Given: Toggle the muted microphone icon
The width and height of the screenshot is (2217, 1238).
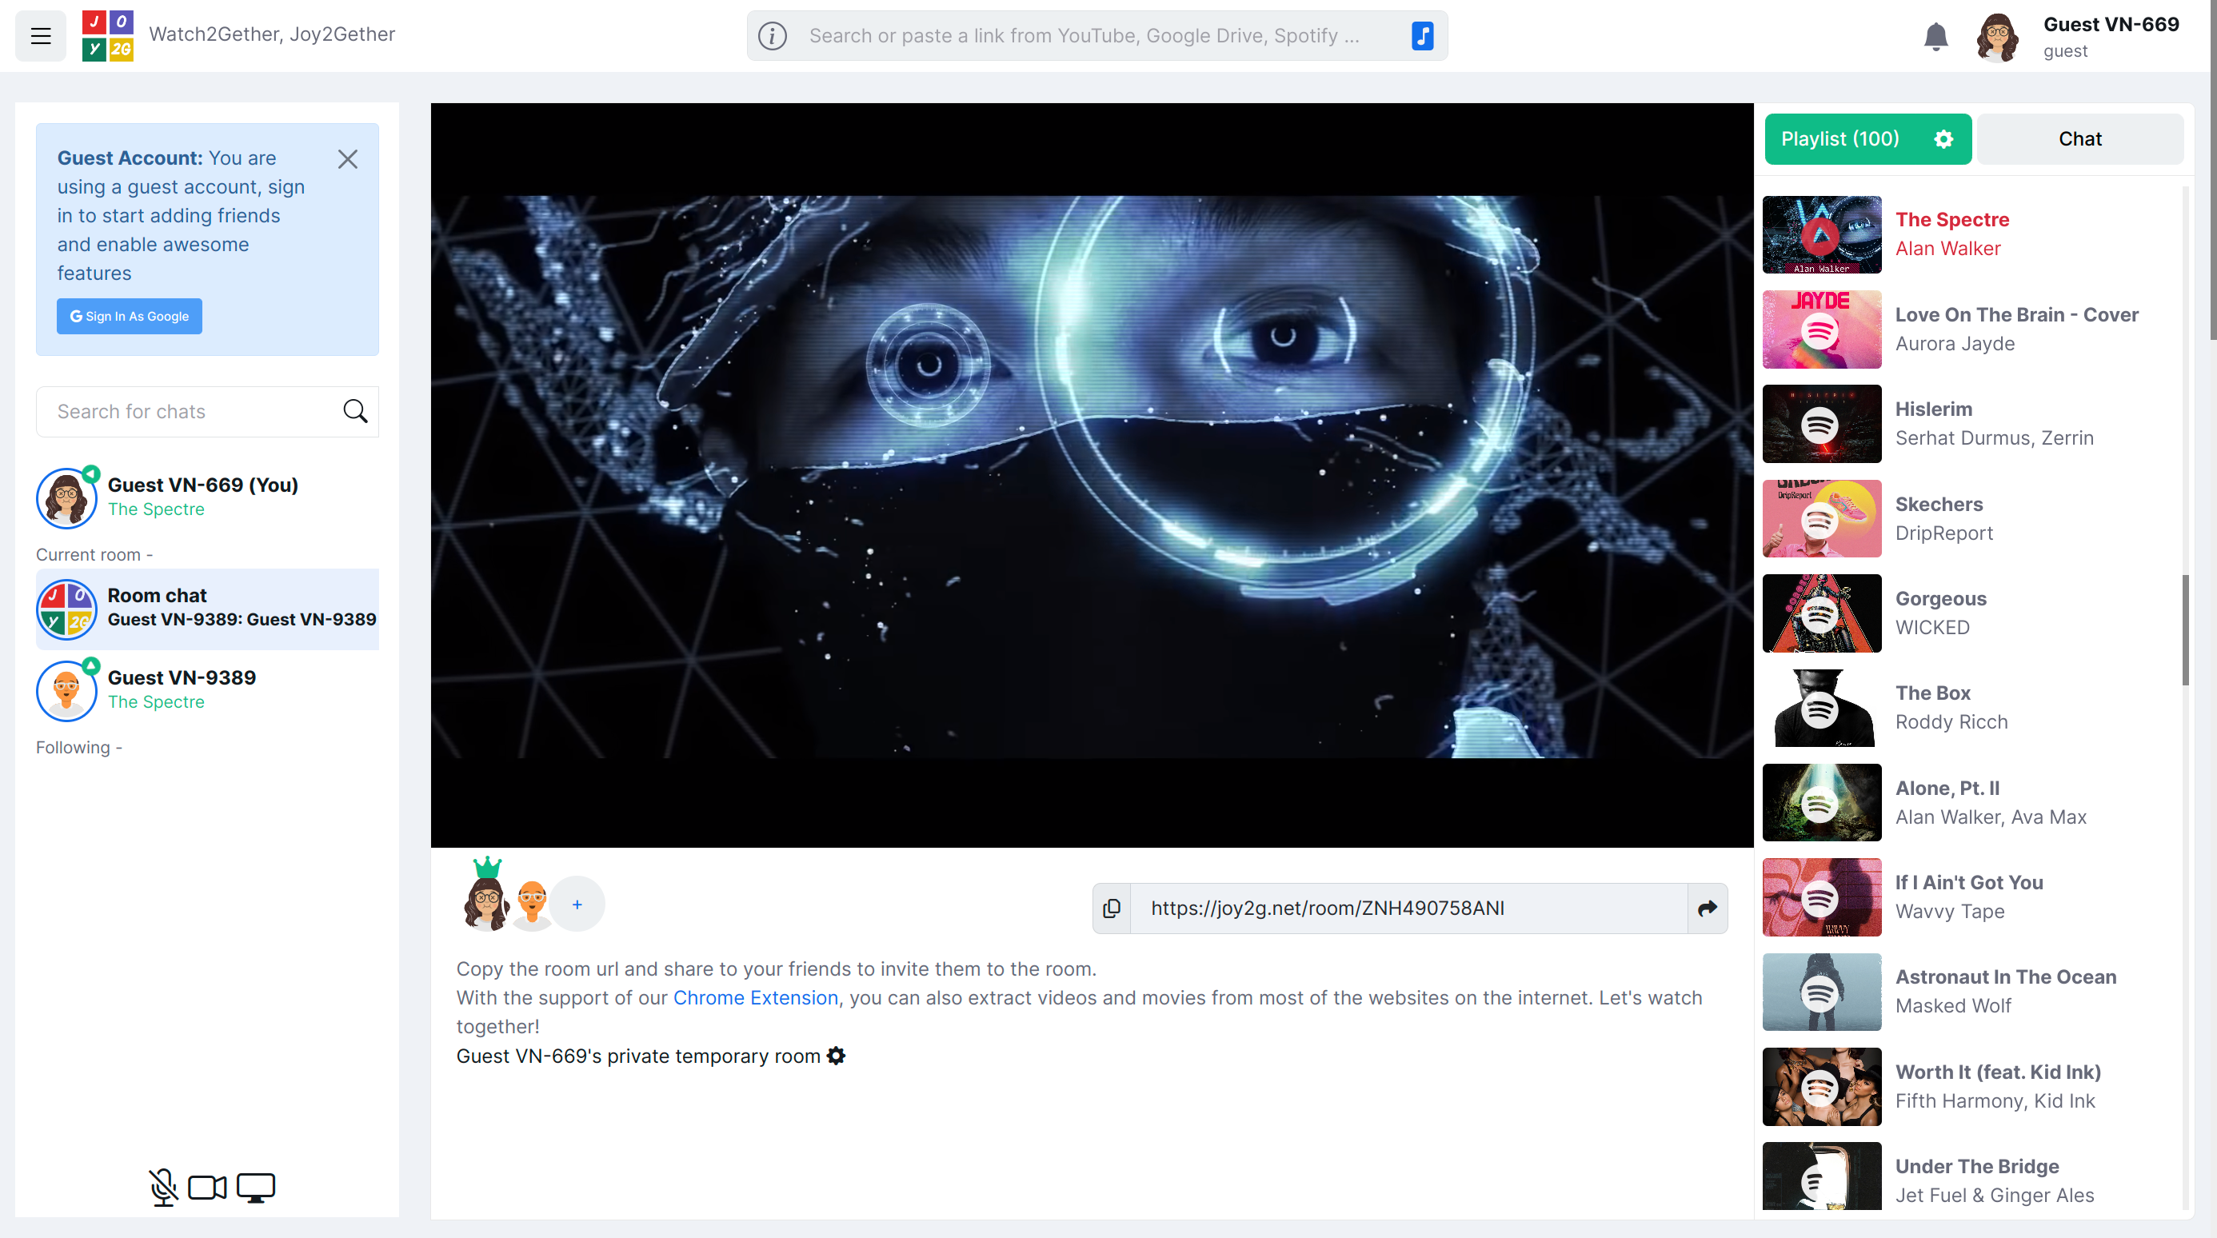Looking at the screenshot, I should [162, 1188].
